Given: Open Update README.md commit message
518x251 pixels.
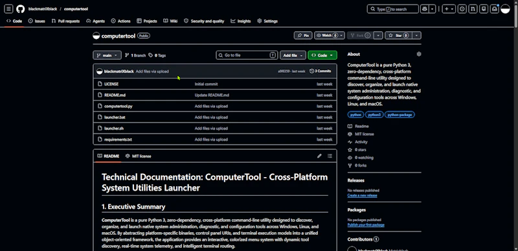Looking at the screenshot, I should [212, 95].
